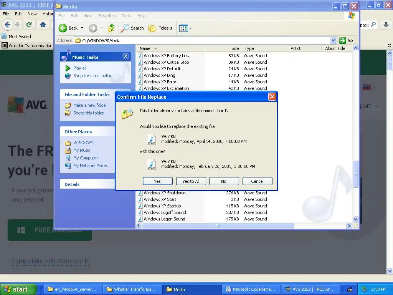393x295 pixels.
Task: Cancel the file replace dialog
Action: tap(257, 181)
